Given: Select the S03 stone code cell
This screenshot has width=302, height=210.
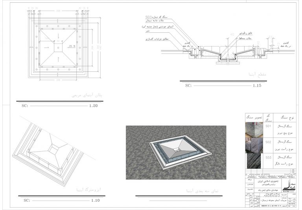Looking at the screenshot, I should 268,157.
